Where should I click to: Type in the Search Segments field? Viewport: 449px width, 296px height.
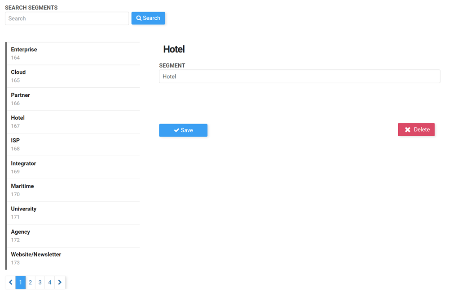coord(67,18)
